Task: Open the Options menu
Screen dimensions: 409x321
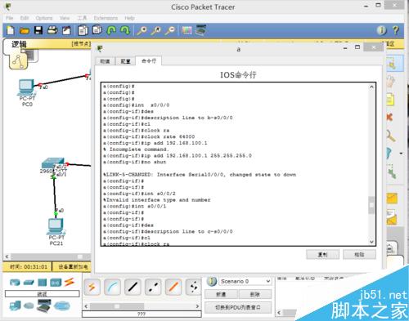Action: click(x=44, y=18)
